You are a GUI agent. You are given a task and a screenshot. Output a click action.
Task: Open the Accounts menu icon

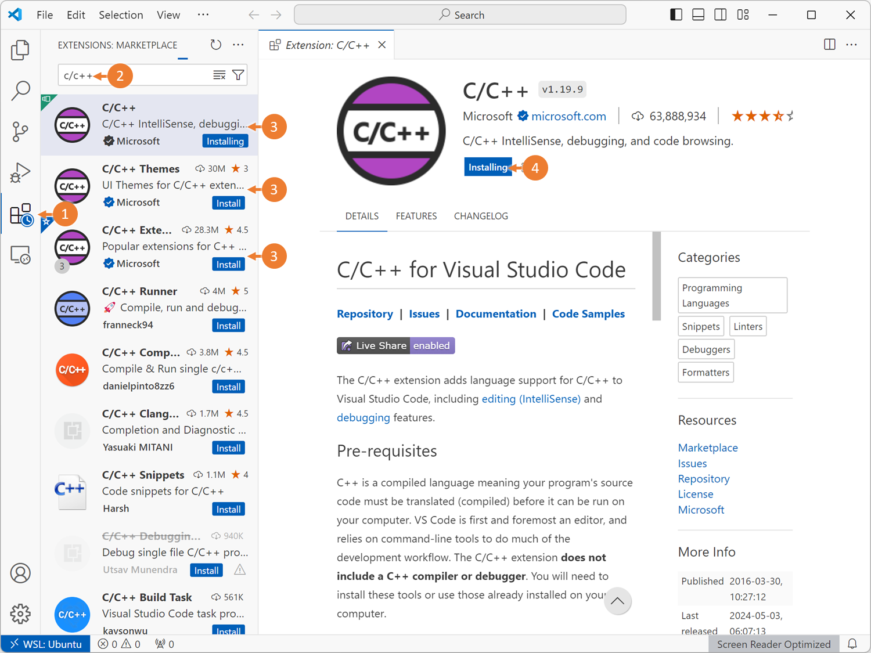pos(20,573)
